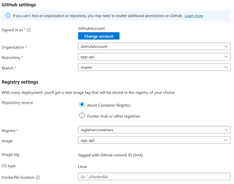Click the info icon in the blue banner
This screenshot has width=234, height=184.
pos(8,16)
